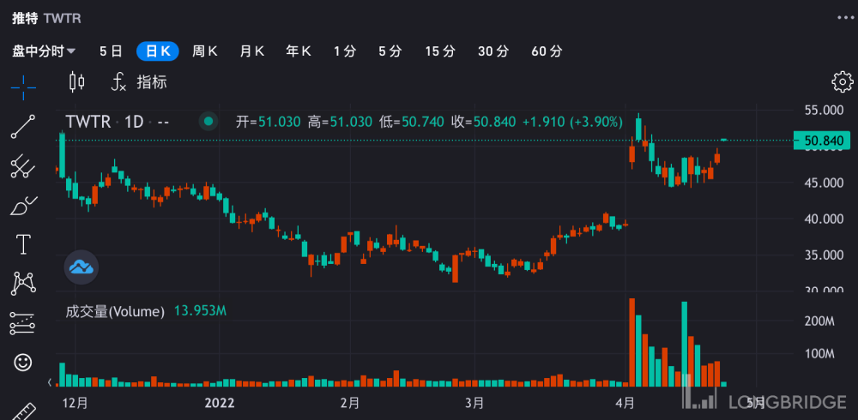Click the +1.910 (+3.90%) change text
Screen dimensions: 858x420
tap(573, 122)
